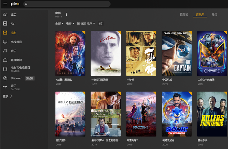Click the title 最终幻想14：光之老爸
Image resolution: width=228 pixels, height=149 pixels.
(106, 140)
